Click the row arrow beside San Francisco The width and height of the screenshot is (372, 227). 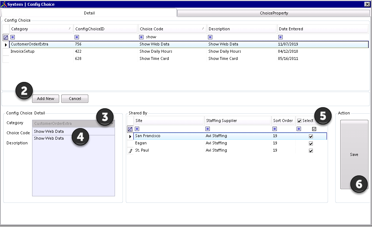tap(130, 136)
